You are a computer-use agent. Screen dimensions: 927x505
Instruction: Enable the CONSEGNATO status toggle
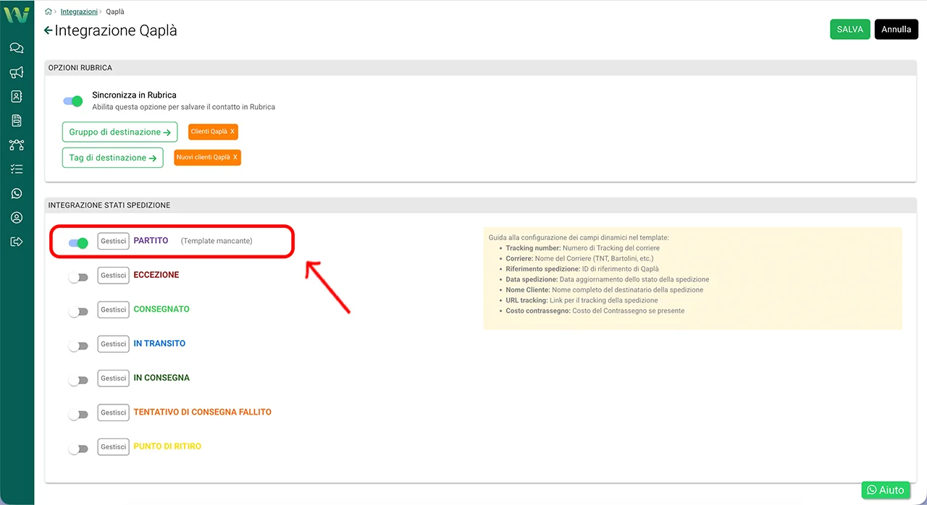coord(78,312)
